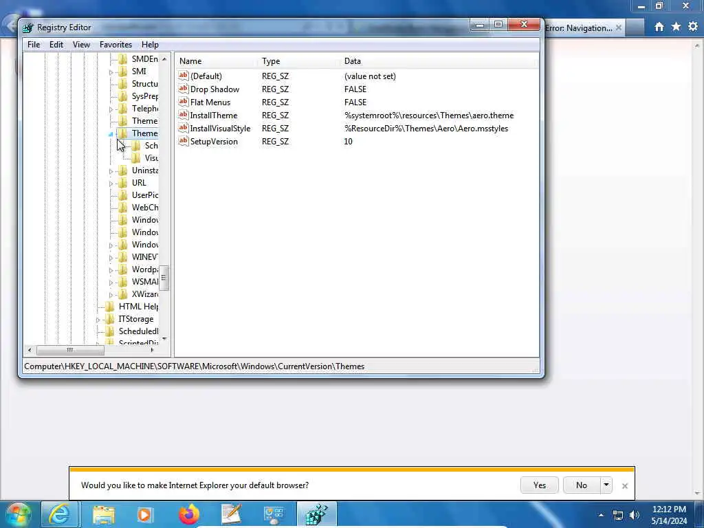Click the Aero.msstyles data value
Viewport: 704px width, 528px height.
tap(426, 129)
